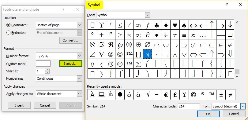Choose the double down arrow symbol
This screenshot has height=120, width=248.
[x=230, y=54]
